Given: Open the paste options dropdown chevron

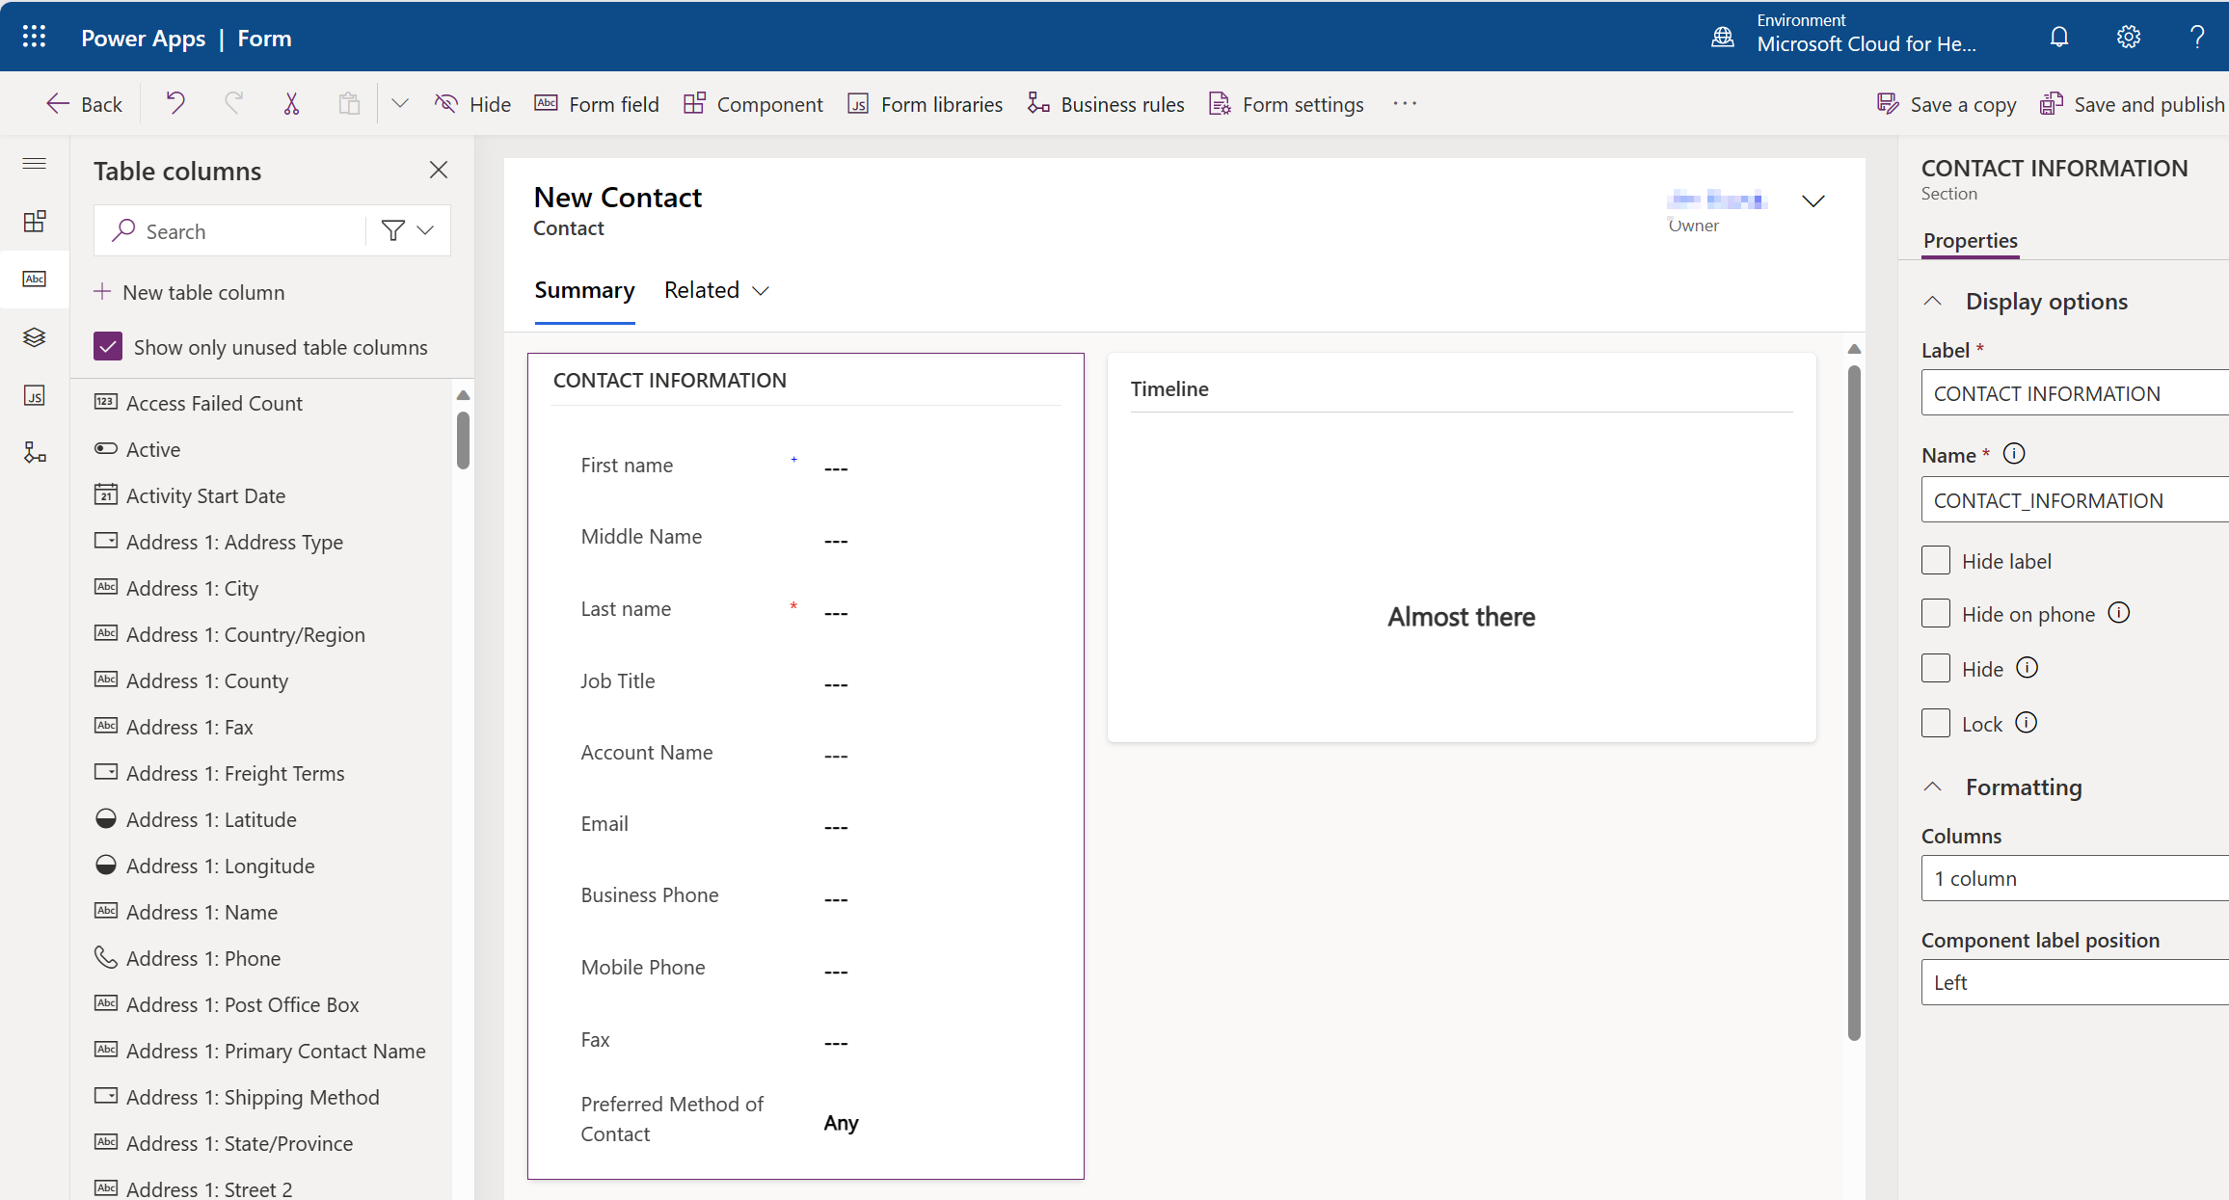Looking at the screenshot, I should 400,103.
